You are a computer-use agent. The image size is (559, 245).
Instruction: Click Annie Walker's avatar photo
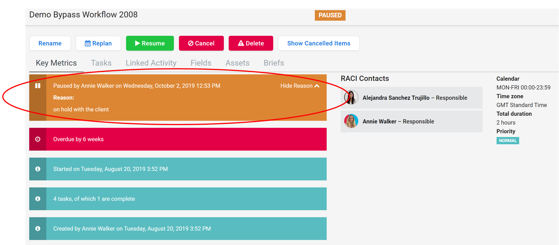351,121
